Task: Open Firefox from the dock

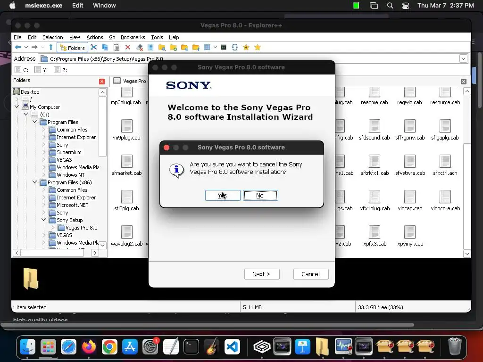Action: pos(89,347)
